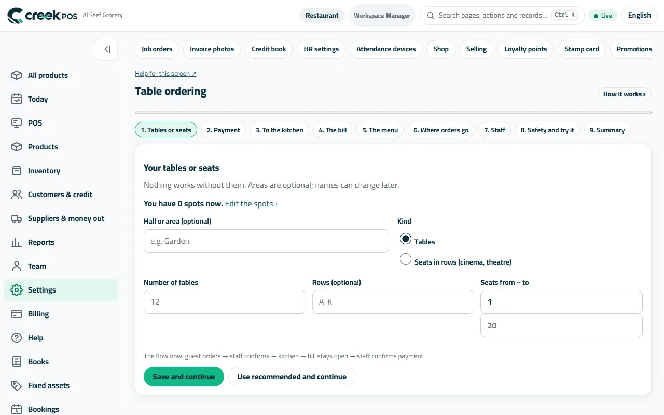
Task: Click the search magnifier icon
Action: [431, 16]
